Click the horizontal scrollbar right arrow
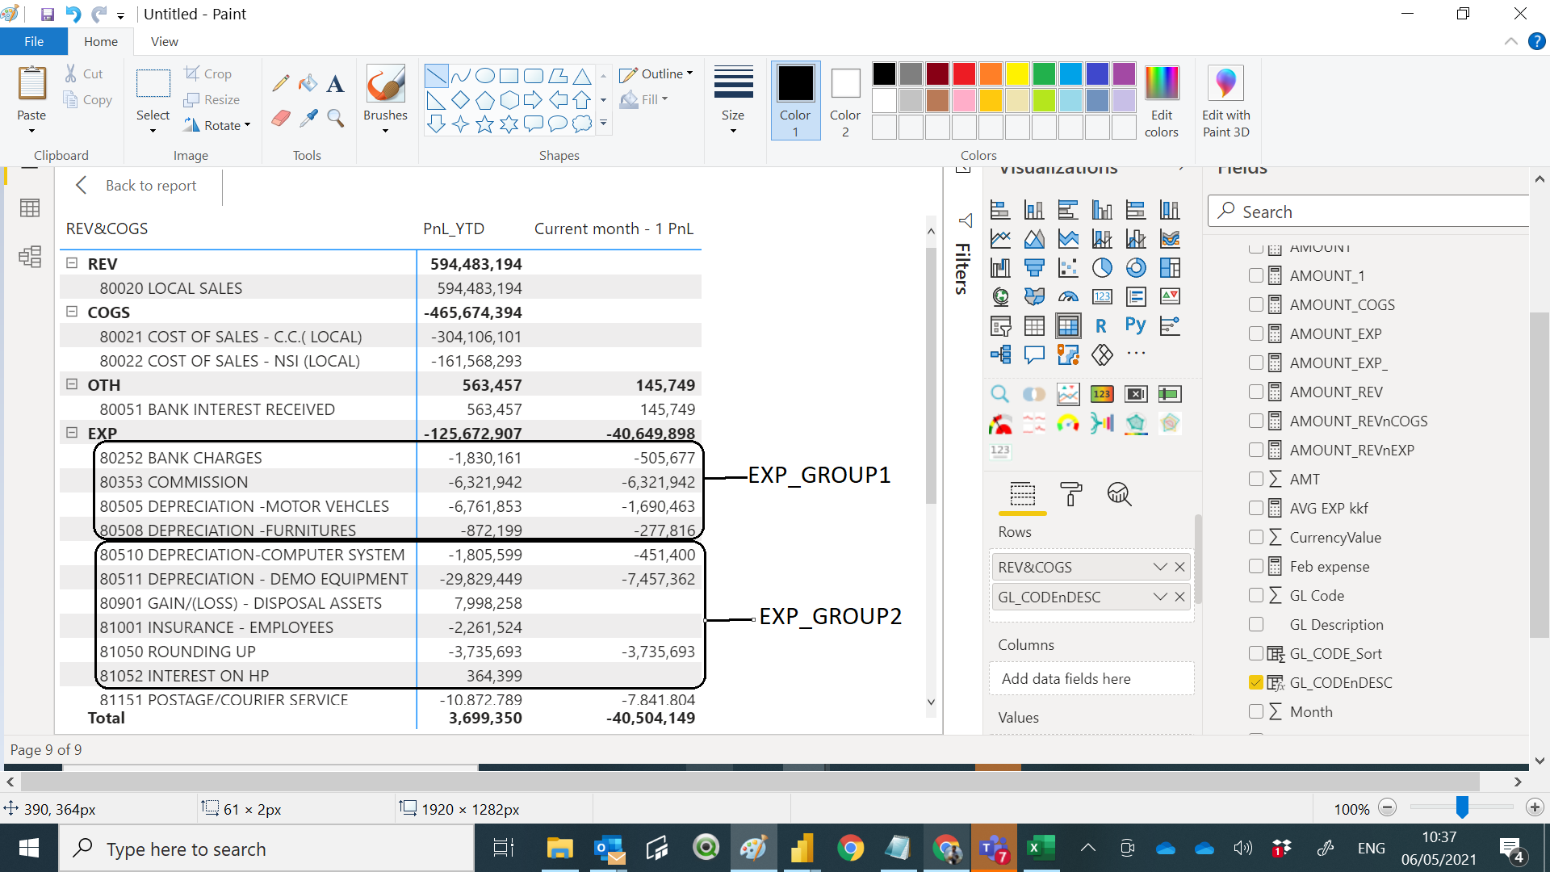Viewport: 1550px width, 872px height. (1518, 782)
